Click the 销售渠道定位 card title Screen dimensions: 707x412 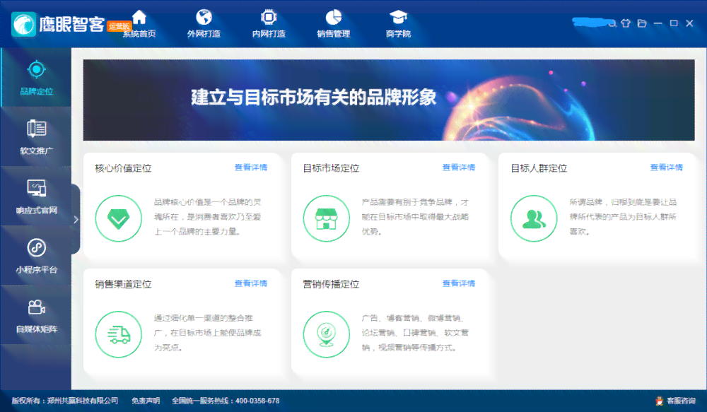[x=123, y=284]
